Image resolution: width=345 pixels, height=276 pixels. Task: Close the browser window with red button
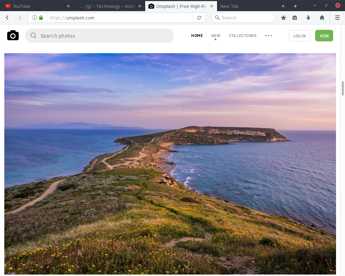(x=338, y=5)
